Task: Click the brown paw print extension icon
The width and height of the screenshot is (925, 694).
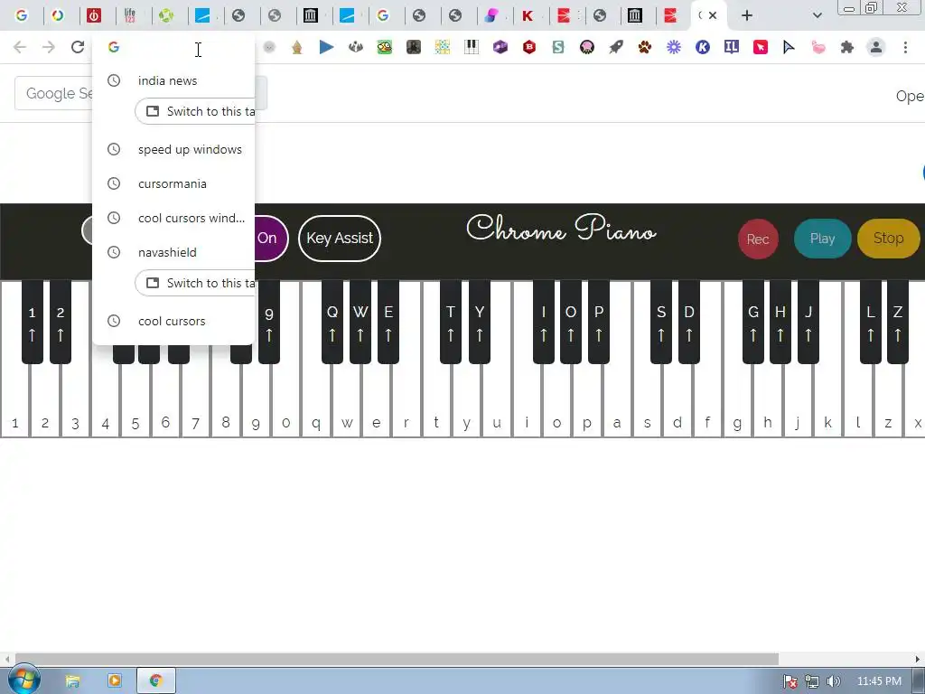Action: (x=645, y=47)
